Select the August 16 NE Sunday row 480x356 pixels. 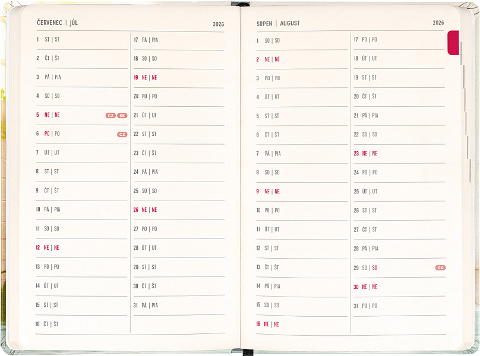point(302,325)
